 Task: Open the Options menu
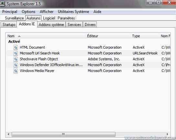pyautogui.click(x=28, y=12)
